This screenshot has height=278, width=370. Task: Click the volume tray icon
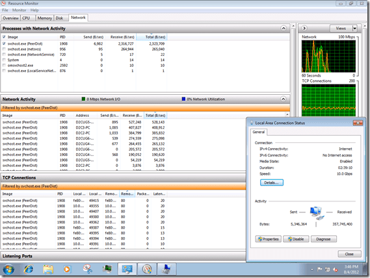click(335, 270)
